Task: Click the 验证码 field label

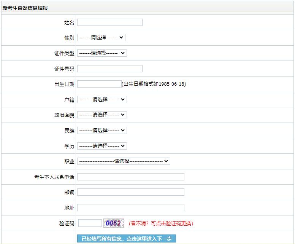Action: tap(67, 224)
